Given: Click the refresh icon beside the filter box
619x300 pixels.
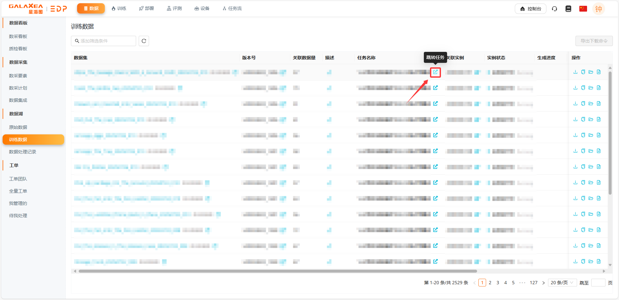Looking at the screenshot, I should point(144,41).
